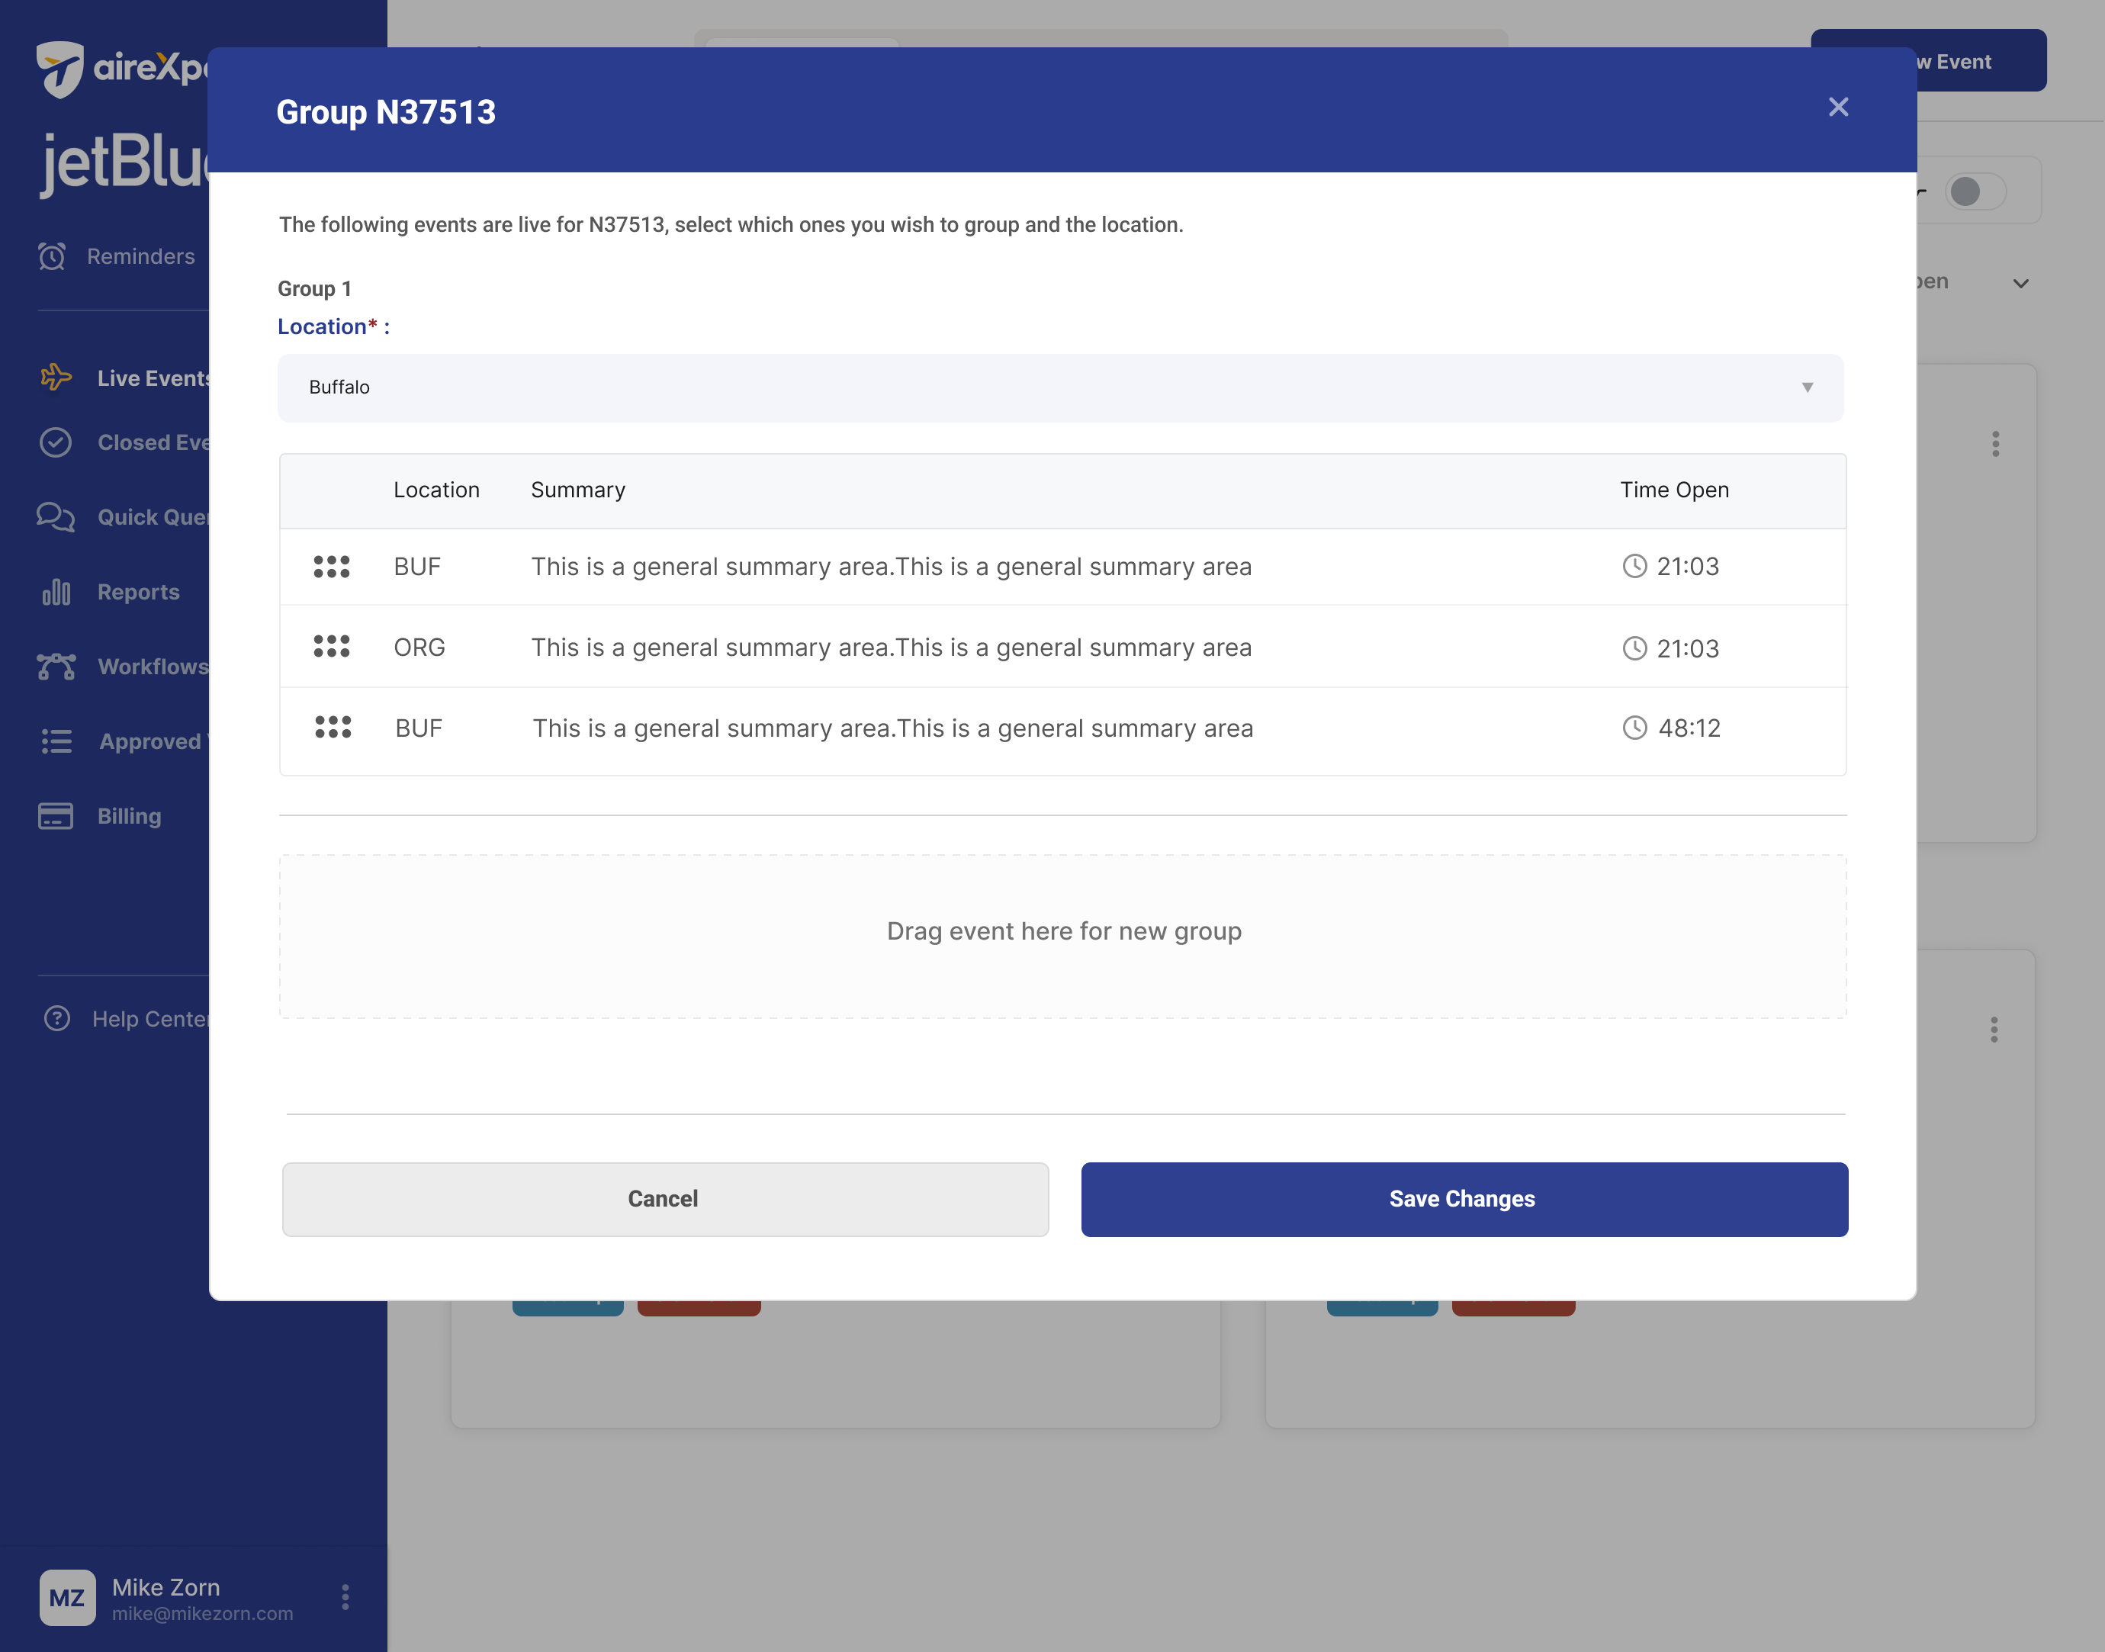Click the New Event button behind dialog

[x=1981, y=61]
